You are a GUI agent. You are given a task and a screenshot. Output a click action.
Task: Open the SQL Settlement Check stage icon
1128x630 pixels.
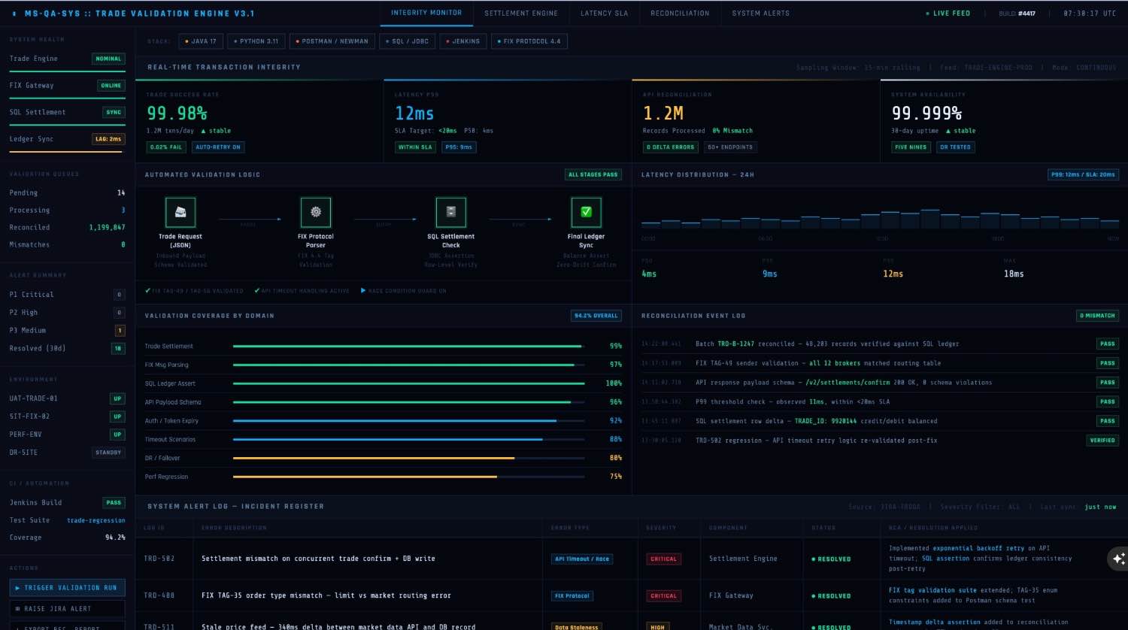point(451,213)
